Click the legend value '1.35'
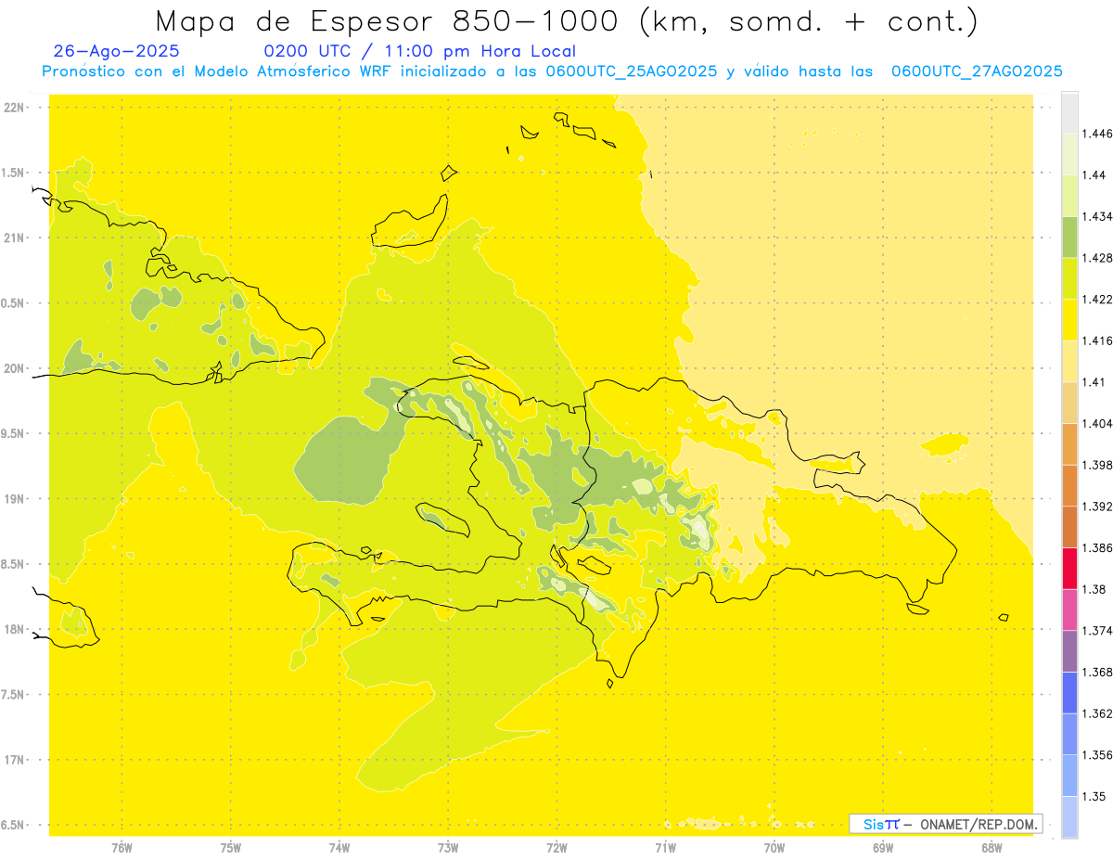The width and height of the screenshot is (1113, 860). tap(1095, 796)
